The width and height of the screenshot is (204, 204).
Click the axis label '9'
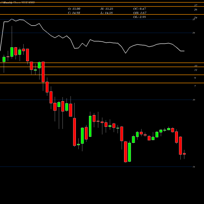pos(195,78)
